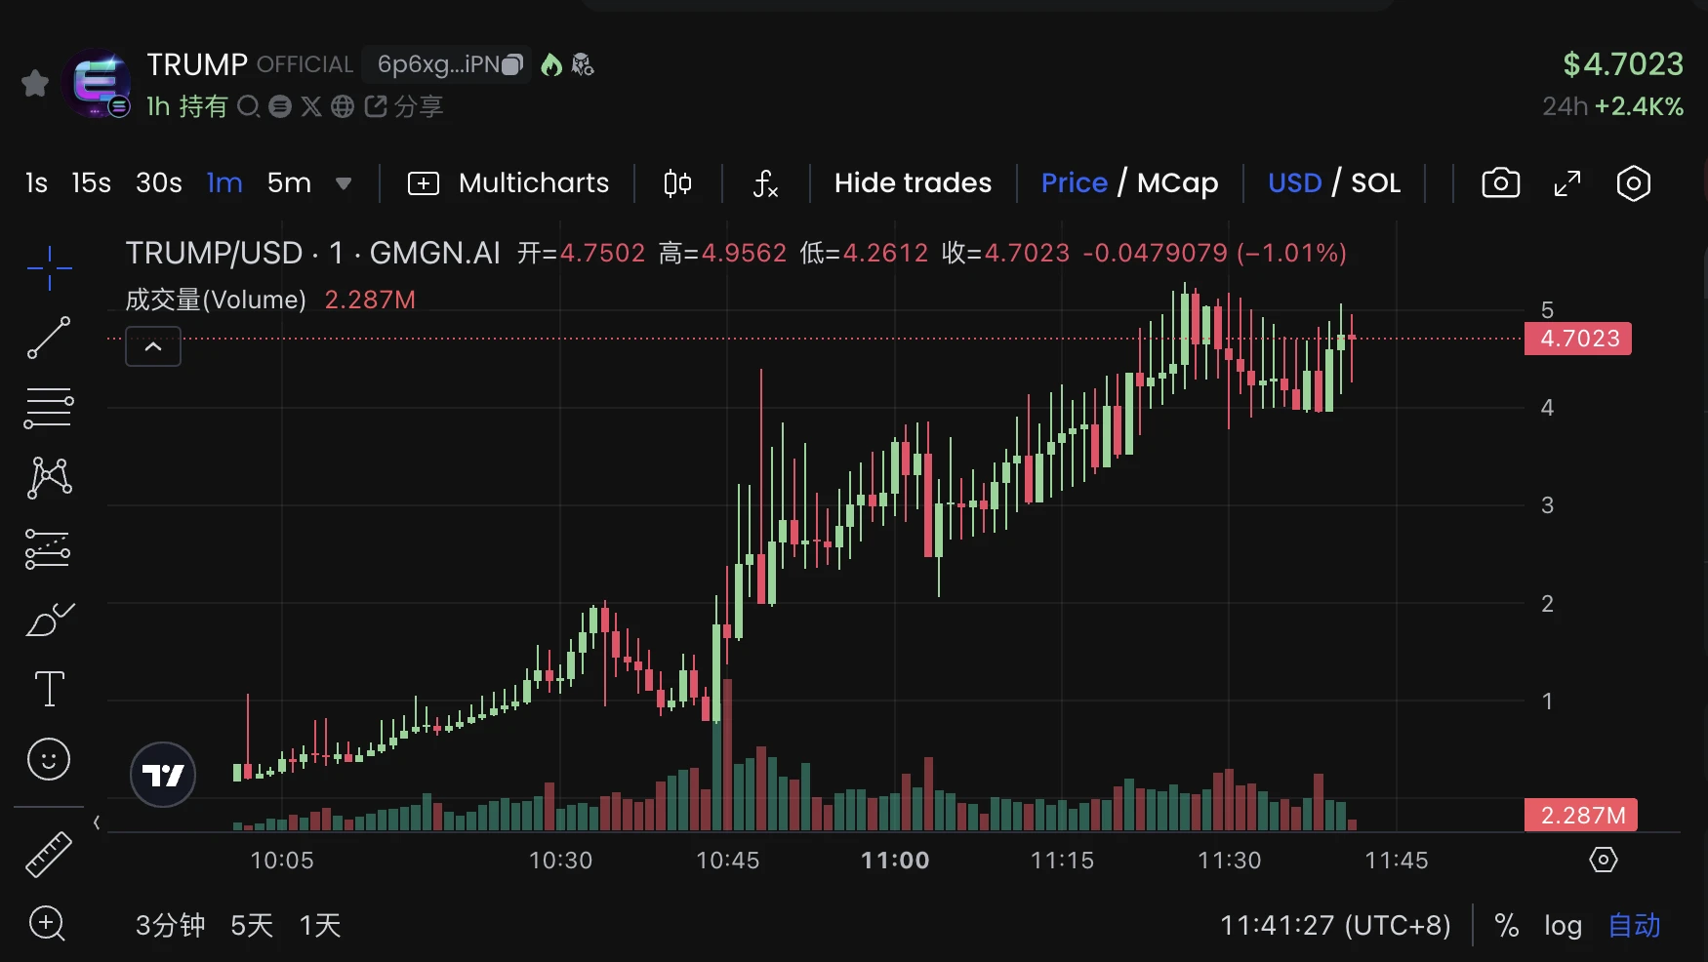Screen dimensions: 1708x962
Task: Open Multicharts view
Action: pos(508,183)
